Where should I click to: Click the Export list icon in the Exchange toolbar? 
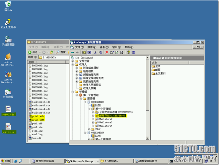tap(122, 52)
